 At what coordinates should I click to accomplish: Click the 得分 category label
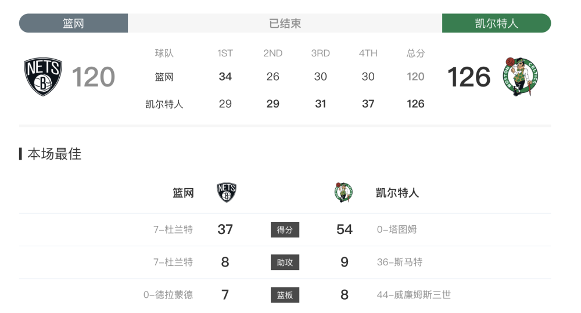tap(285, 229)
